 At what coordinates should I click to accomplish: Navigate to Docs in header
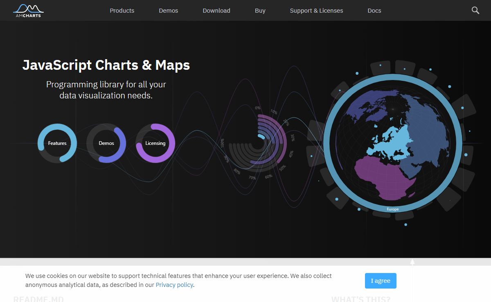tap(374, 11)
